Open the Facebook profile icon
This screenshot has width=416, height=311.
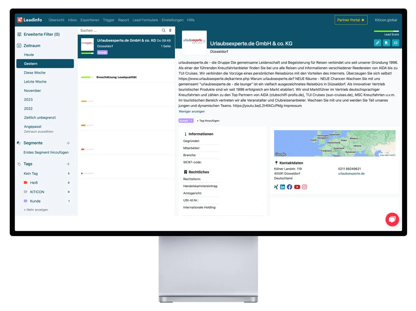click(x=289, y=187)
